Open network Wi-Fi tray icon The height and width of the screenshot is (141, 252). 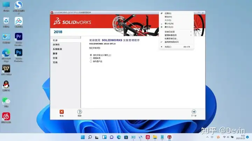tap(224, 137)
